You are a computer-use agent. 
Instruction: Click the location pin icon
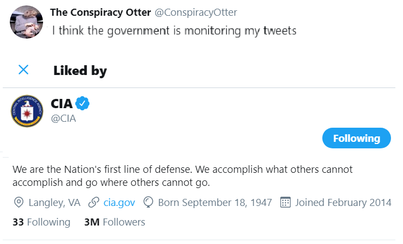(x=19, y=203)
